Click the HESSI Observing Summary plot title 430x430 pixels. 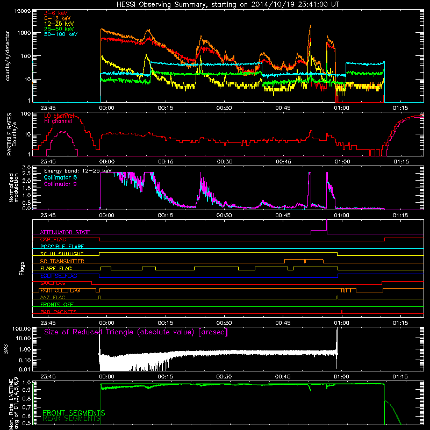(x=227, y=5)
